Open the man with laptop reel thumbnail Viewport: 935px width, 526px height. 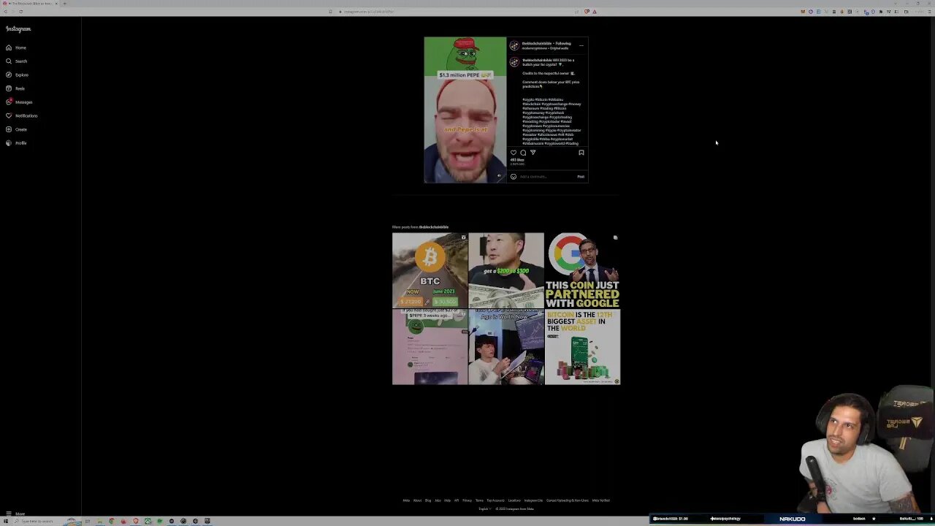click(x=506, y=347)
